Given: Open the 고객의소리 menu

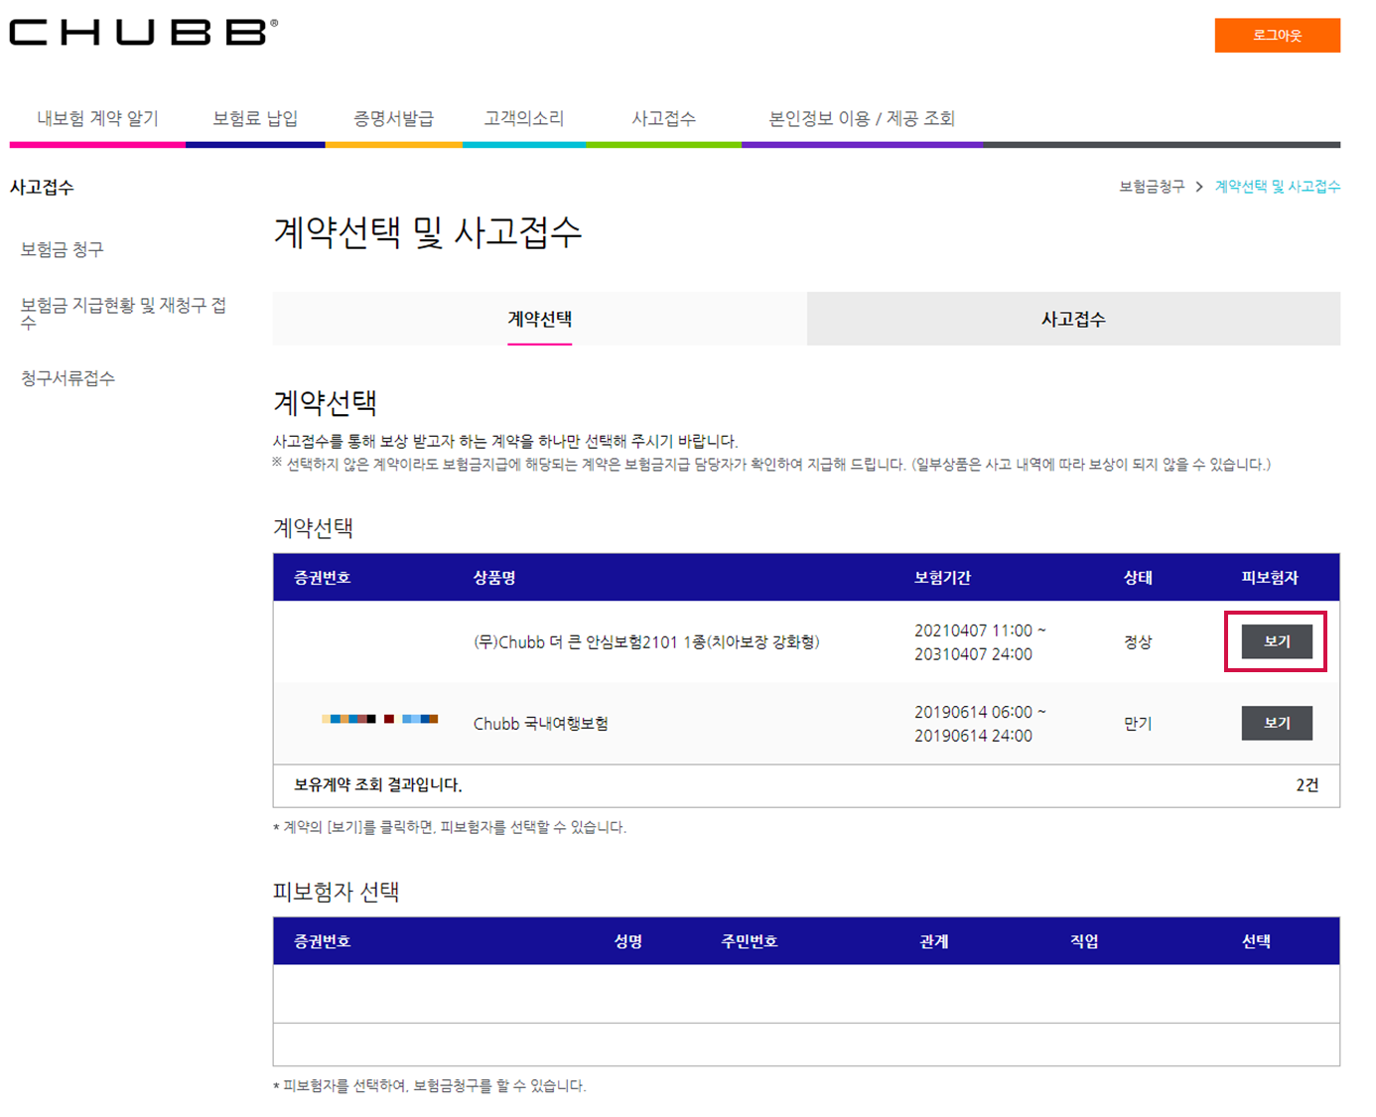Looking at the screenshot, I should point(523,118).
